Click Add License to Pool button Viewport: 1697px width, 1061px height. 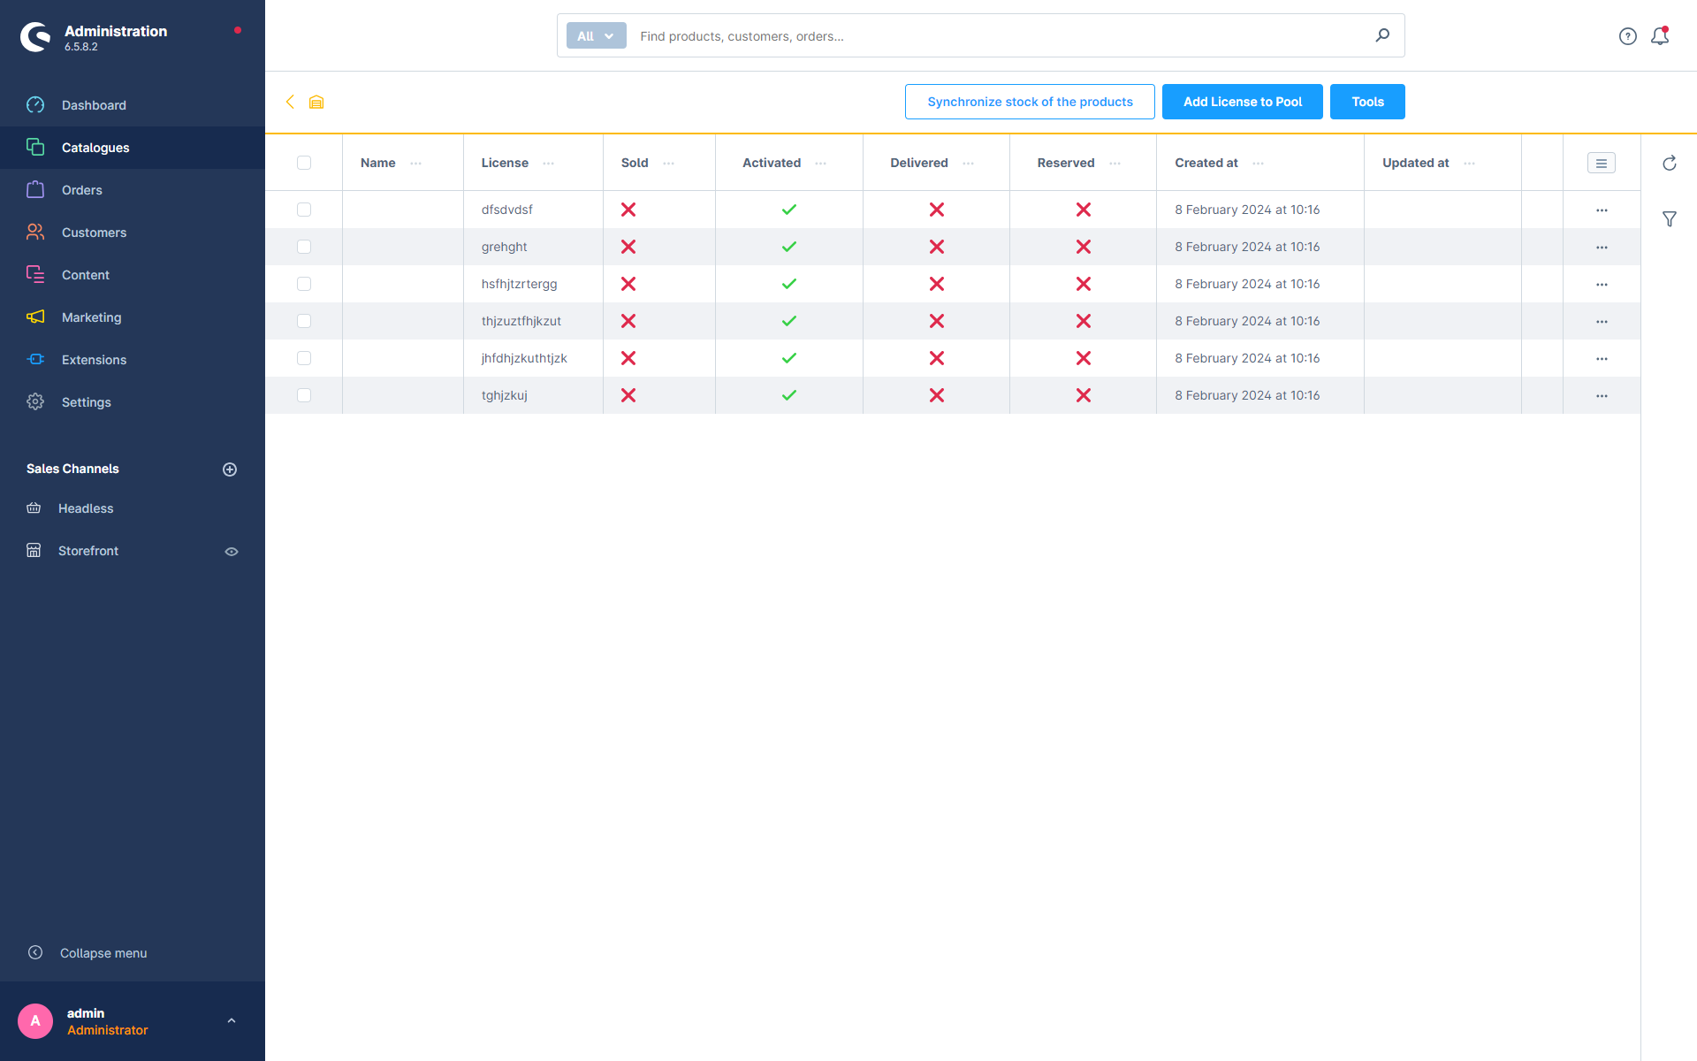click(x=1243, y=102)
